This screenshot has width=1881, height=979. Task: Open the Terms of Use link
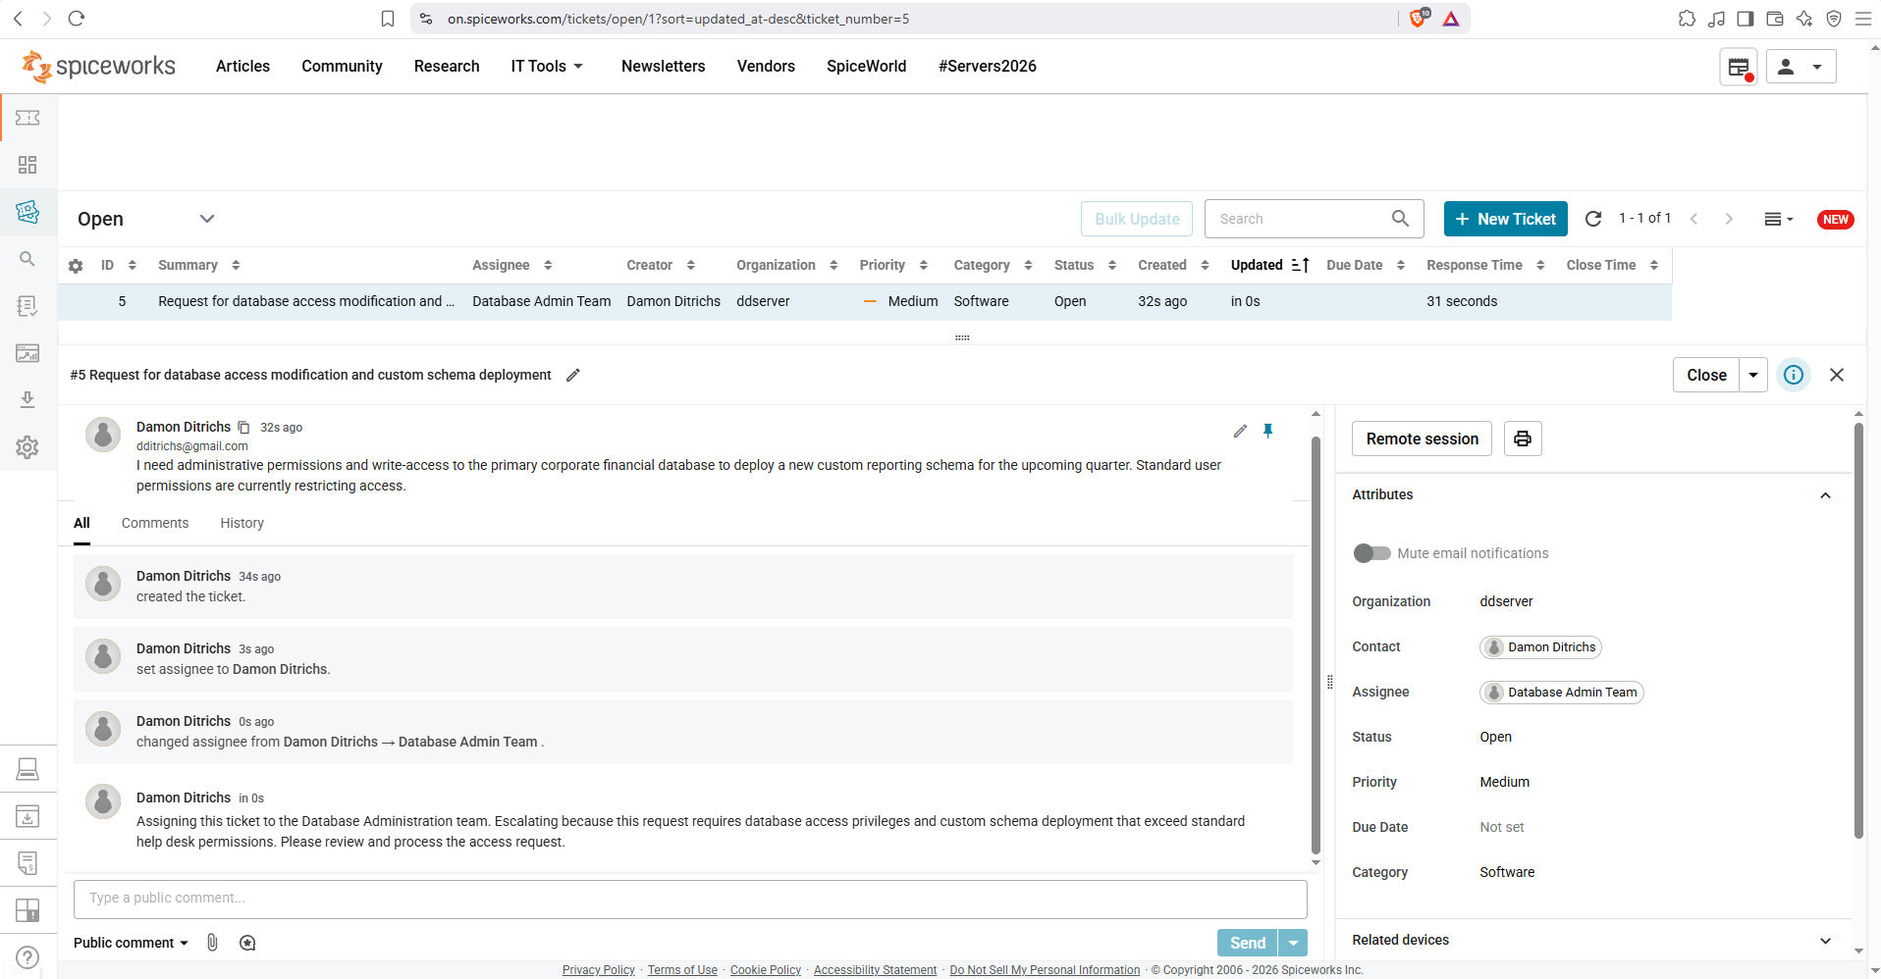pyautogui.click(x=682, y=970)
